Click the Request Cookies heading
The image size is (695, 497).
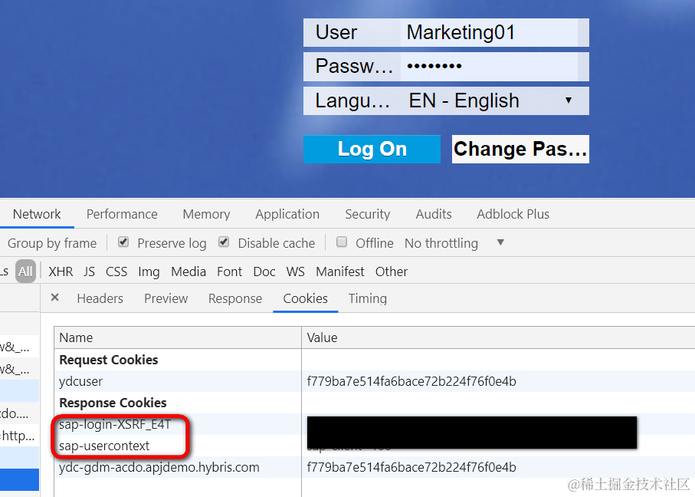[x=109, y=360]
